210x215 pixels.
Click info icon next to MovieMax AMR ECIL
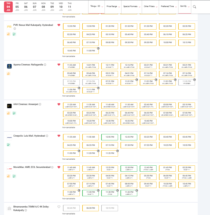click(52, 167)
